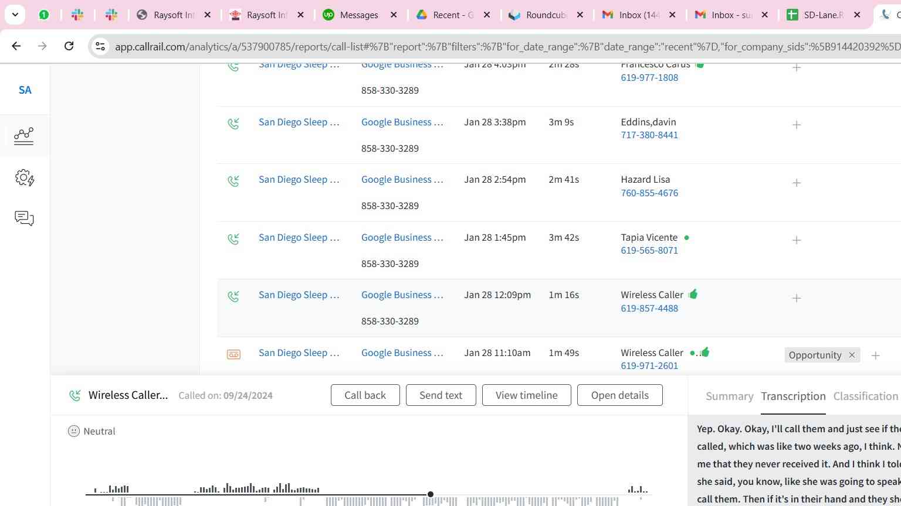Click the Wireless Caller phone icon in player

74,396
